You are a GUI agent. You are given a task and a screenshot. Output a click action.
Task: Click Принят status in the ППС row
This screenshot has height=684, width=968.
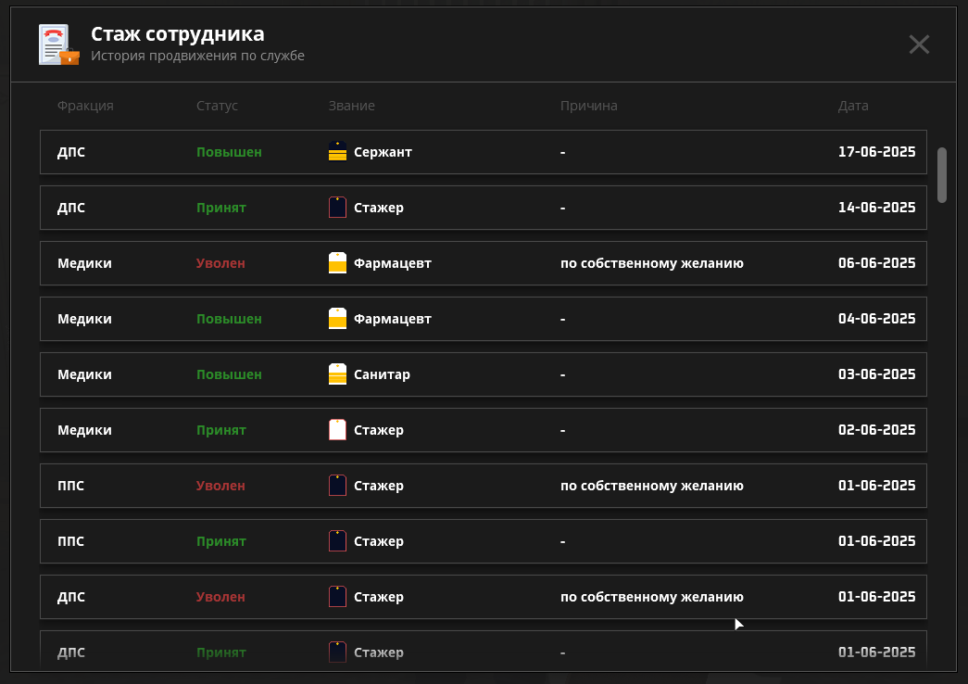click(220, 541)
